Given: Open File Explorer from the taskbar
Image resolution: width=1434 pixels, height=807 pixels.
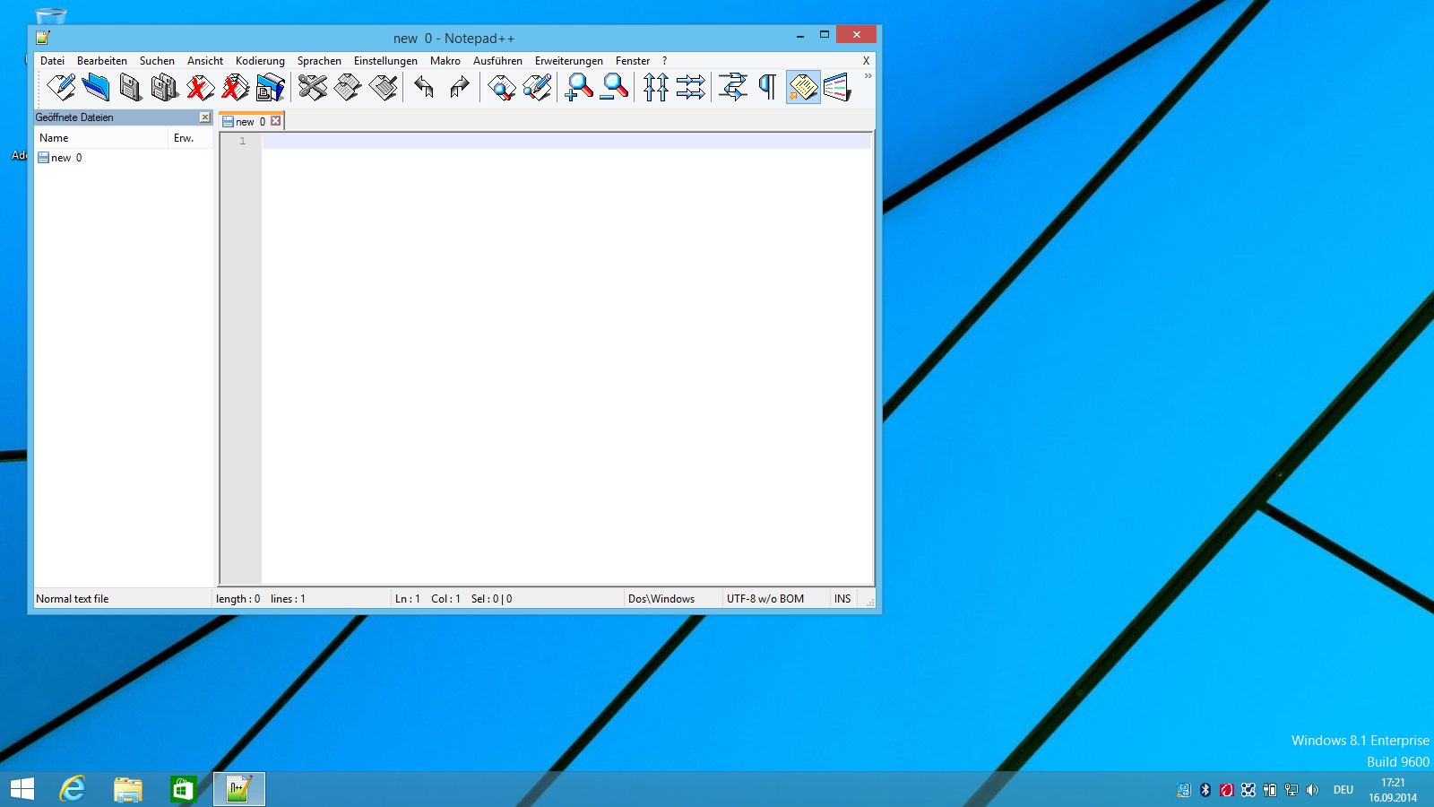Looking at the screenshot, I should click(x=128, y=789).
